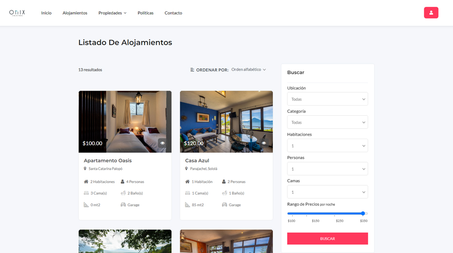Screen dimensions: 453x253
Task: Click the $100.00 price label
Action: coord(93,144)
